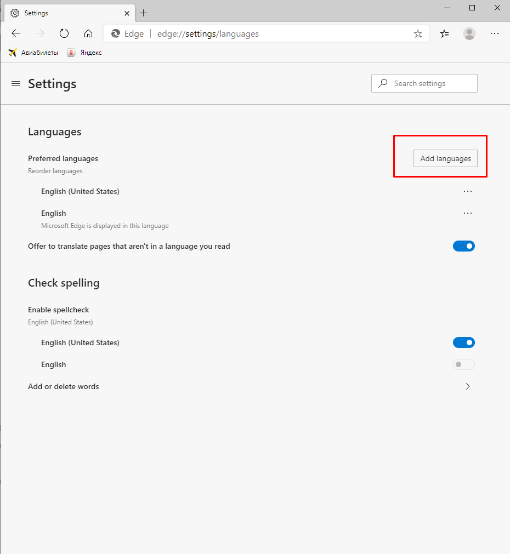Screen dimensions: 510x554
Task: Turn off English (United States) spellcheck
Action: 463,343
